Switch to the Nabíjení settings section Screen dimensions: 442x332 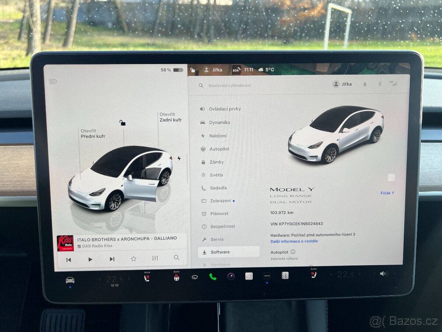(x=217, y=136)
